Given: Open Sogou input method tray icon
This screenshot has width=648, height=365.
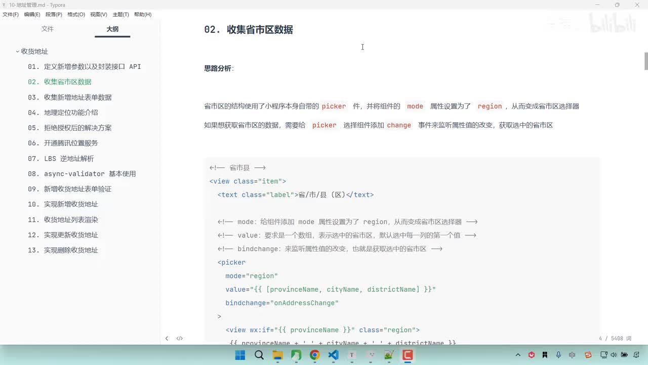Looking at the screenshot, I should click(588, 355).
